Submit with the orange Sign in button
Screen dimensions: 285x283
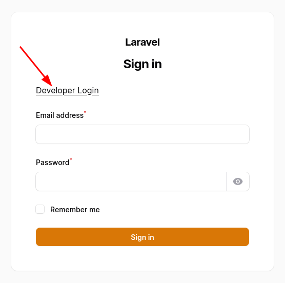(142, 237)
